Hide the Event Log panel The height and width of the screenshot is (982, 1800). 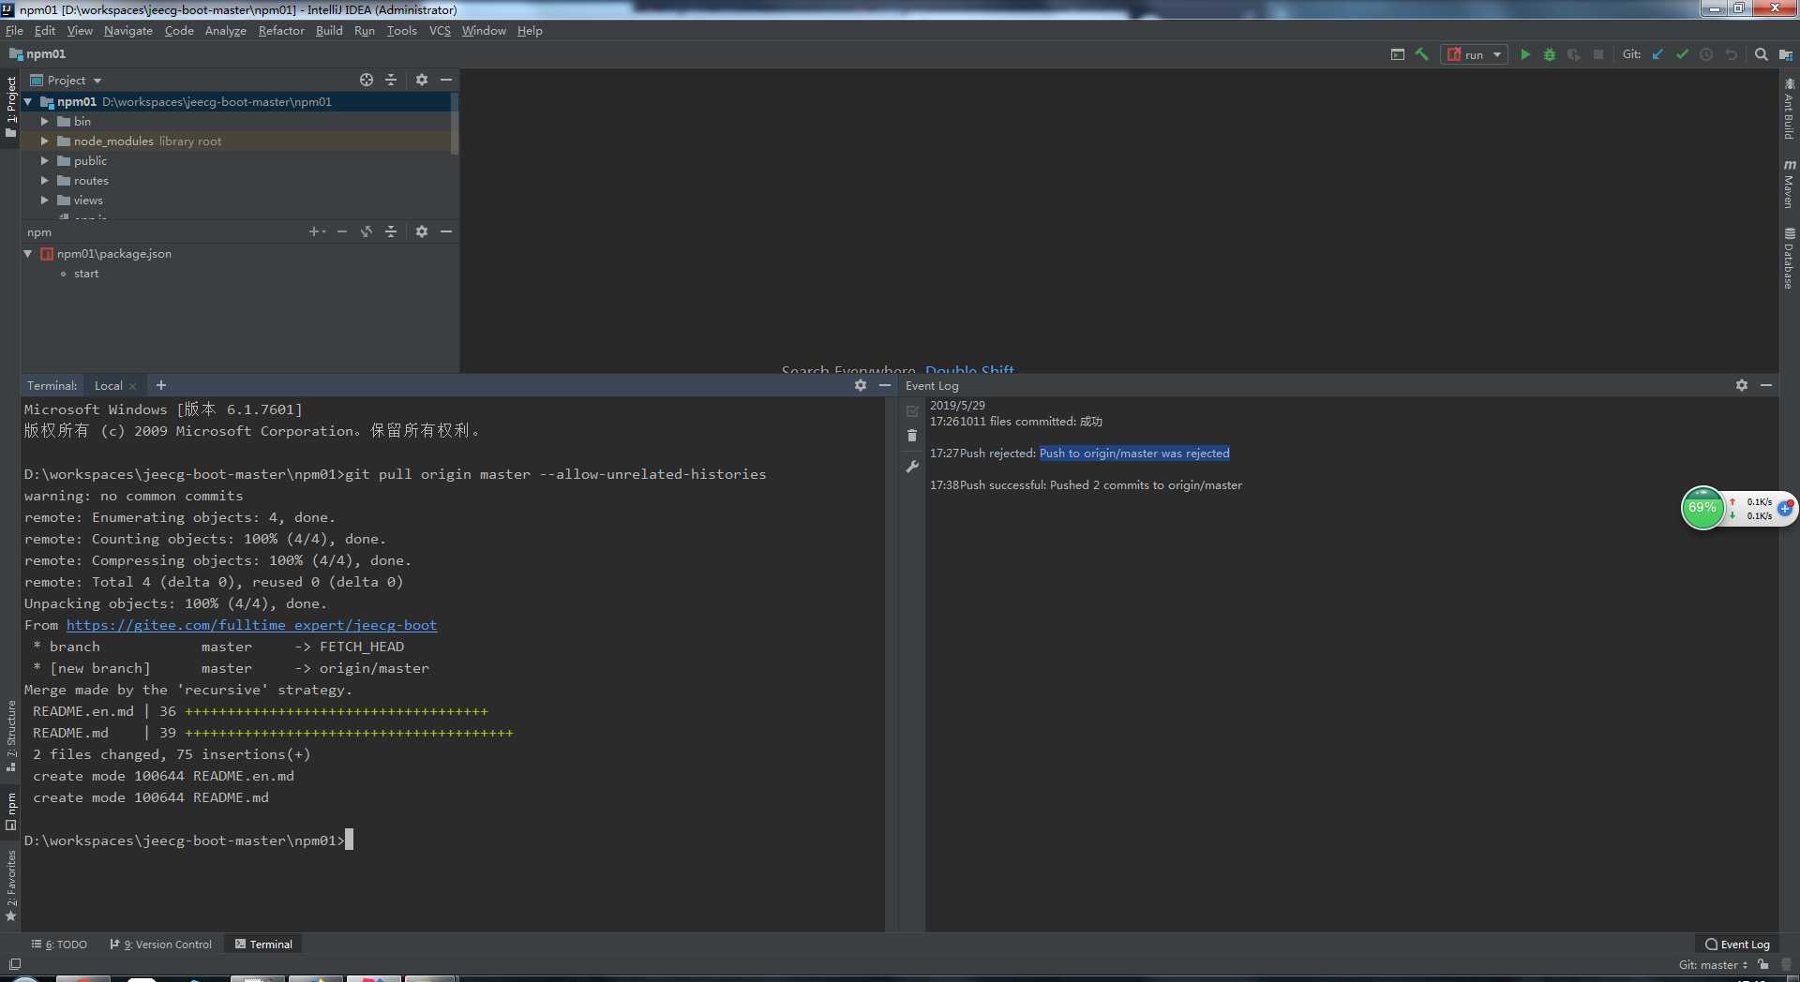click(x=1766, y=385)
